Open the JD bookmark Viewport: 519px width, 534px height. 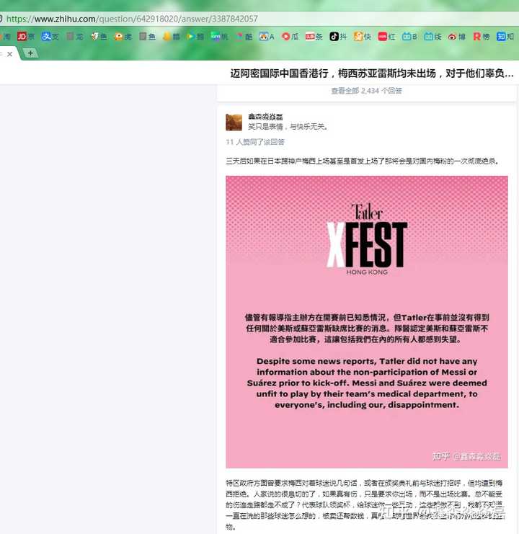(26, 37)
